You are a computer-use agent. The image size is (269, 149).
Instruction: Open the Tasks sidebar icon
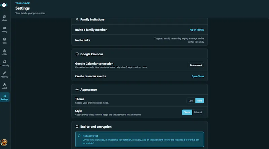point(4,41)
